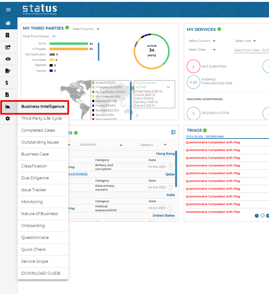Expand Select Country in My Third Parties
269x294 pixels.
point(86,29)
